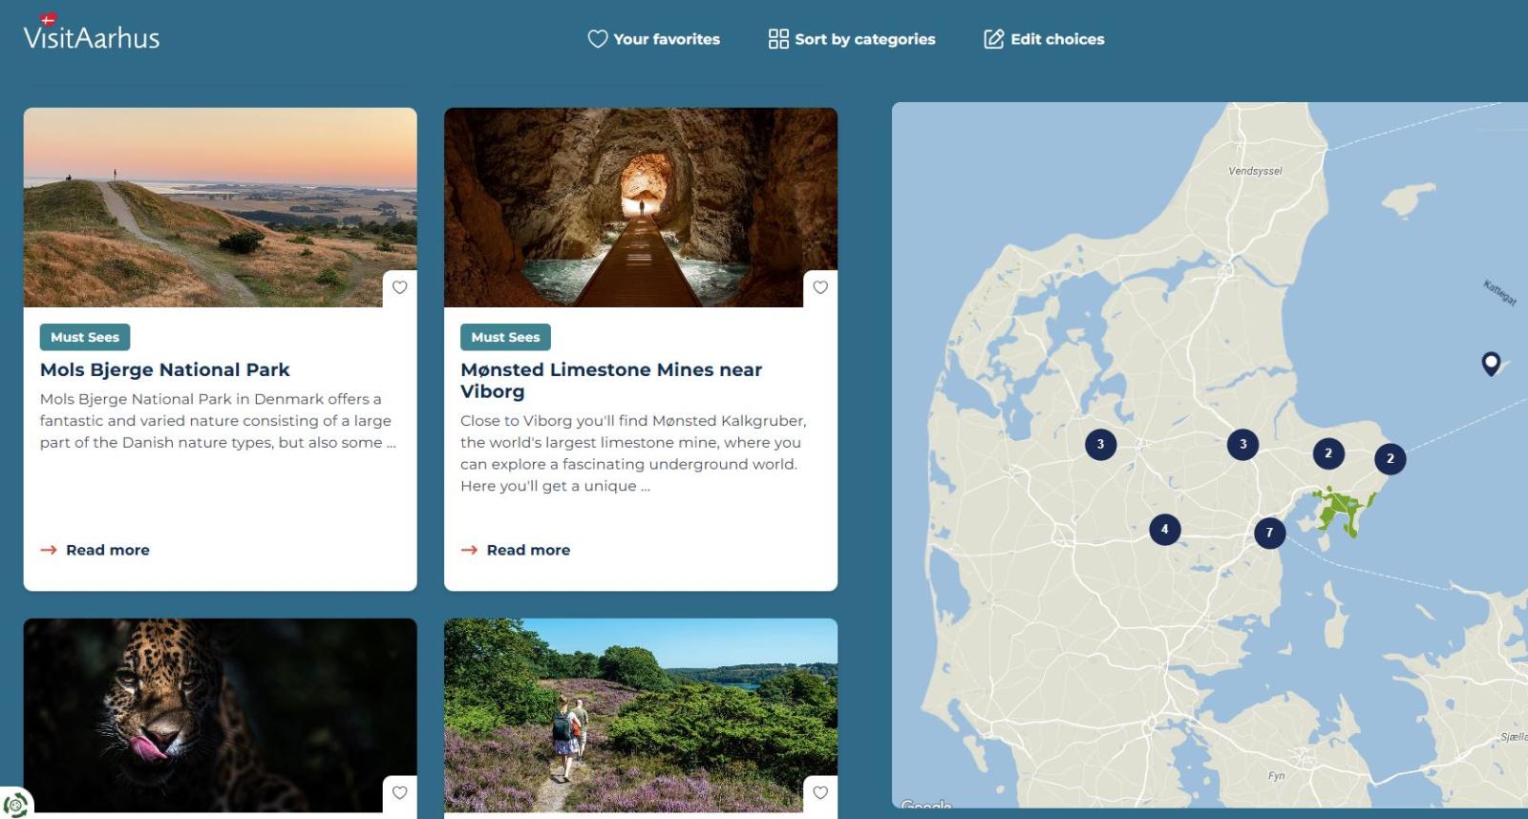Click the pencil icon beside Edit choices
This screenshot has width=1528, height=819.
994,39
